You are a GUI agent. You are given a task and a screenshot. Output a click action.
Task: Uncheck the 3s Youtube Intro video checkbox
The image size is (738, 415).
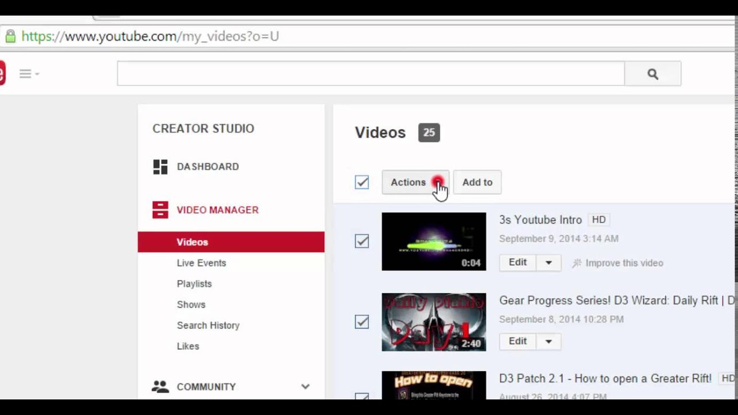coord(362,241)
